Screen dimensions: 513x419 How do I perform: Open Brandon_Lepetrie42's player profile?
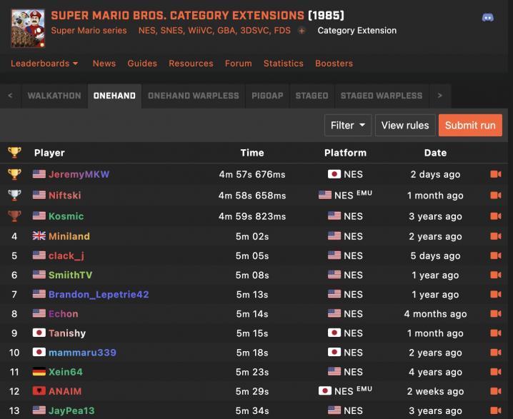pos(99,294)
